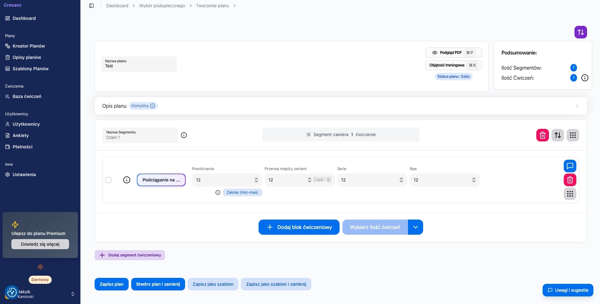Tick the exercise row checkbox

[108, 180]
